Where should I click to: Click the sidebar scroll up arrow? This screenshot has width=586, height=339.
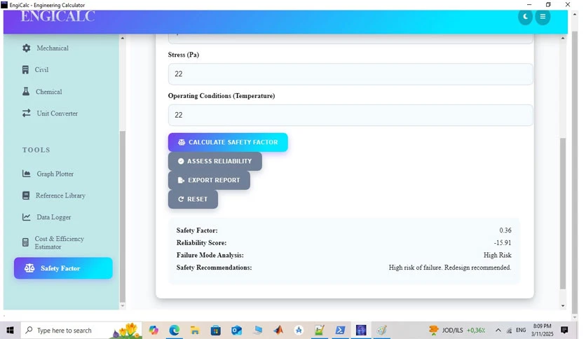coord(122,39)
